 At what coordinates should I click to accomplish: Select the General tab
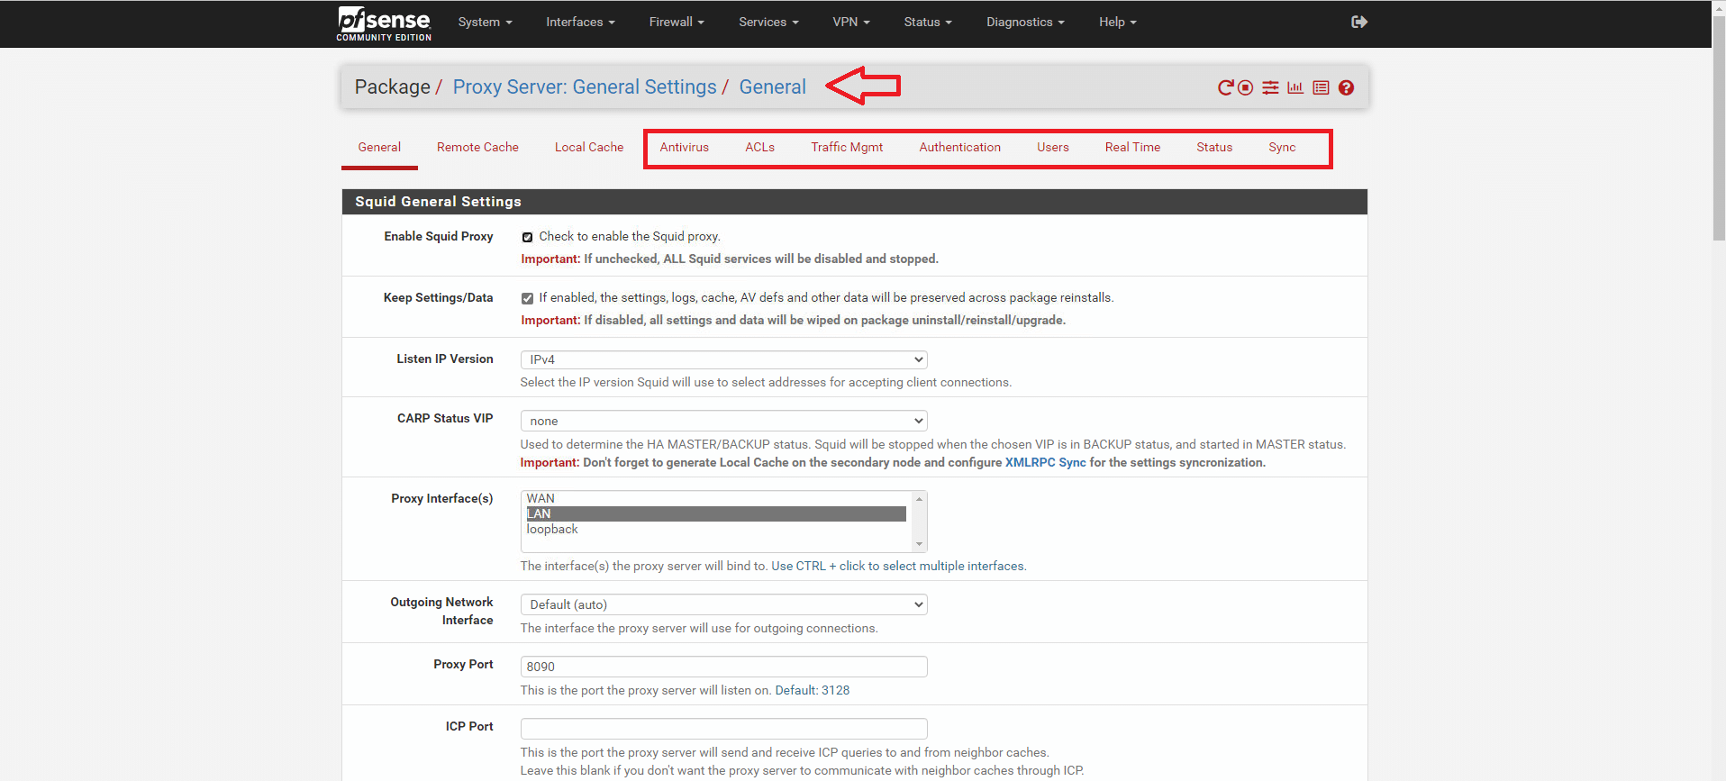[x=379, y=147]
